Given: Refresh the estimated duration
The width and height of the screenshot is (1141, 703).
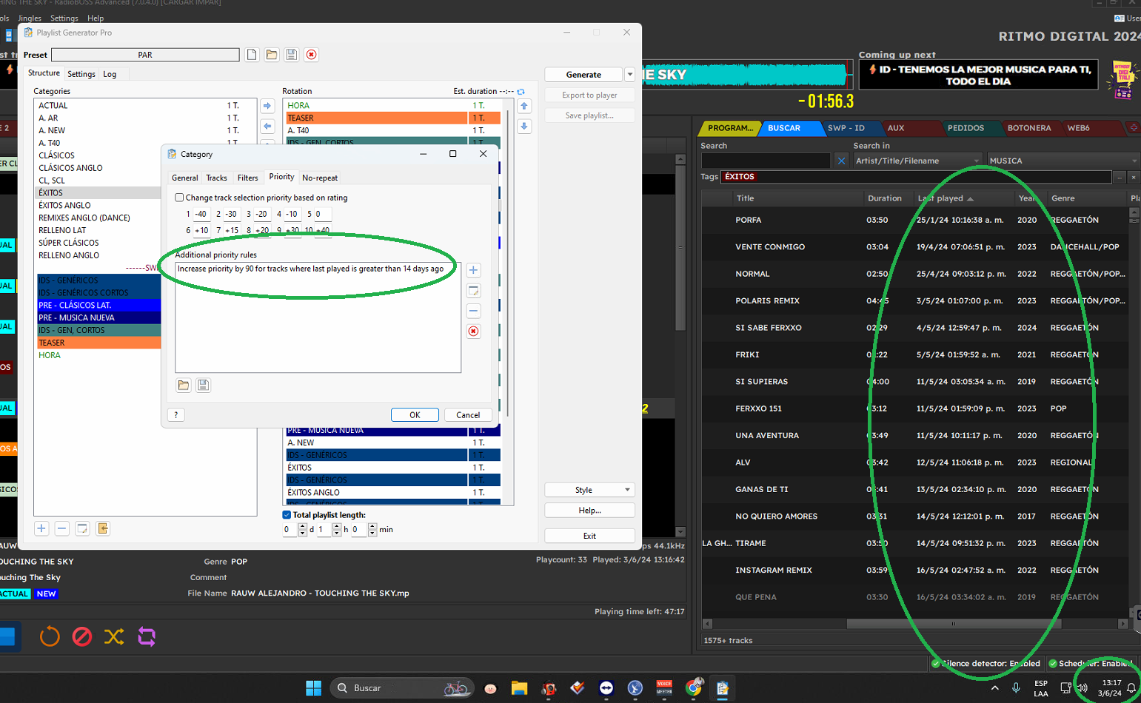Looking at the screenshot, I should 521,92.
